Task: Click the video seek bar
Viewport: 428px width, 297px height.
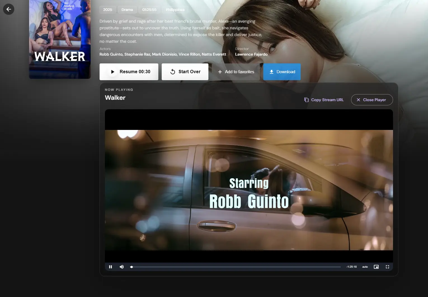Action: [235, 267]
